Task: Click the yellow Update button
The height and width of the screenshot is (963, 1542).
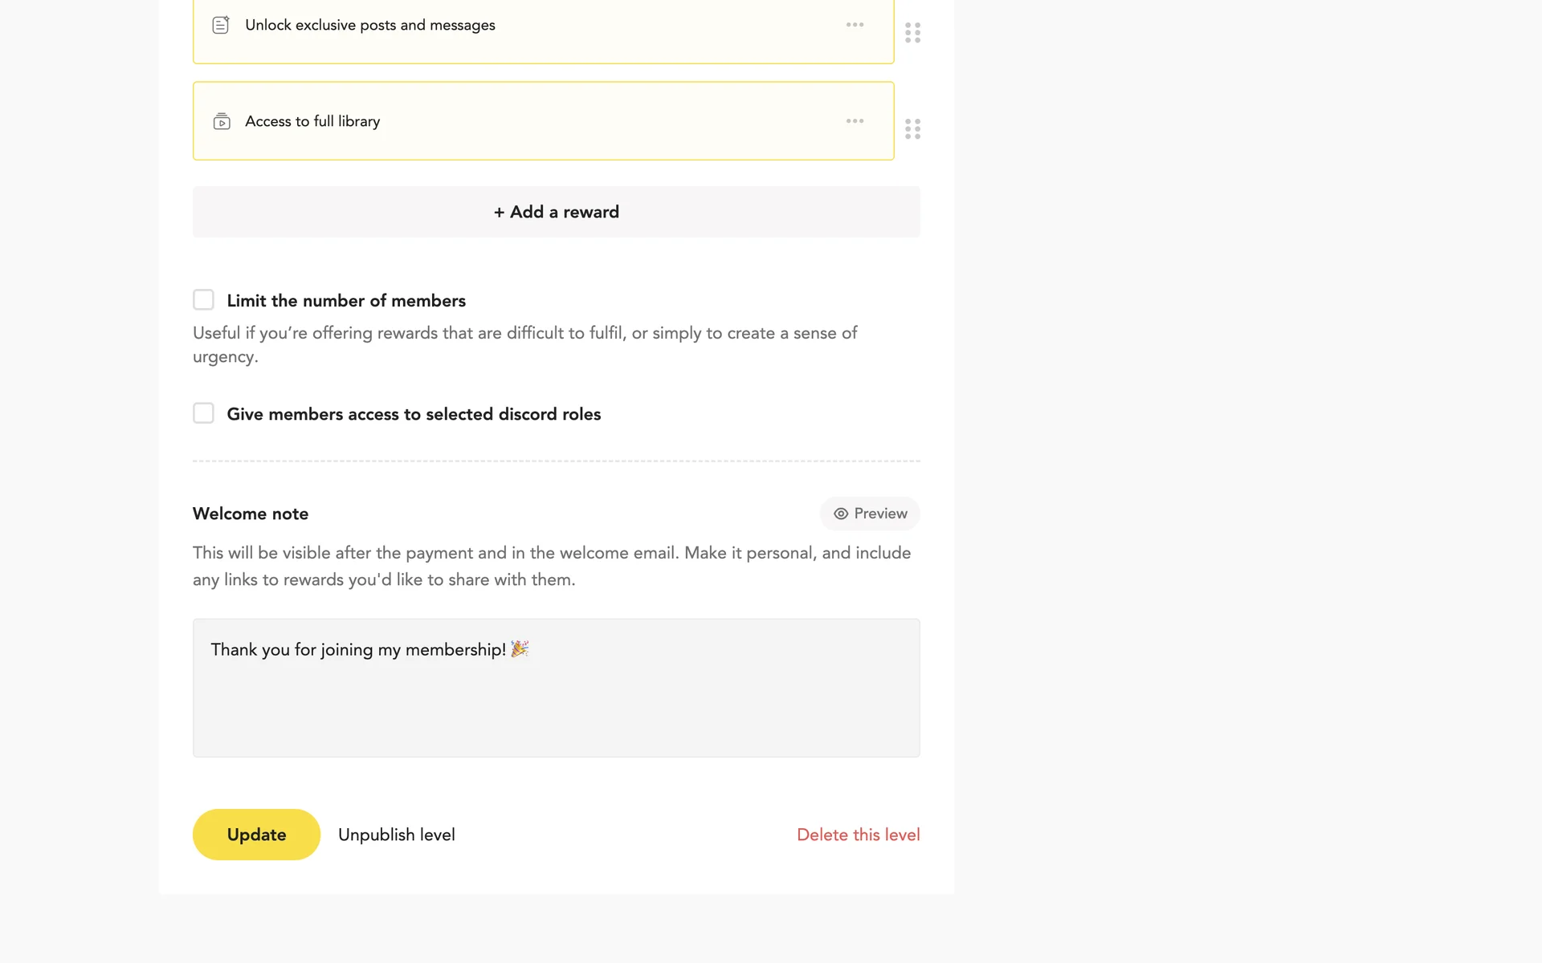Action: point(256,835)
